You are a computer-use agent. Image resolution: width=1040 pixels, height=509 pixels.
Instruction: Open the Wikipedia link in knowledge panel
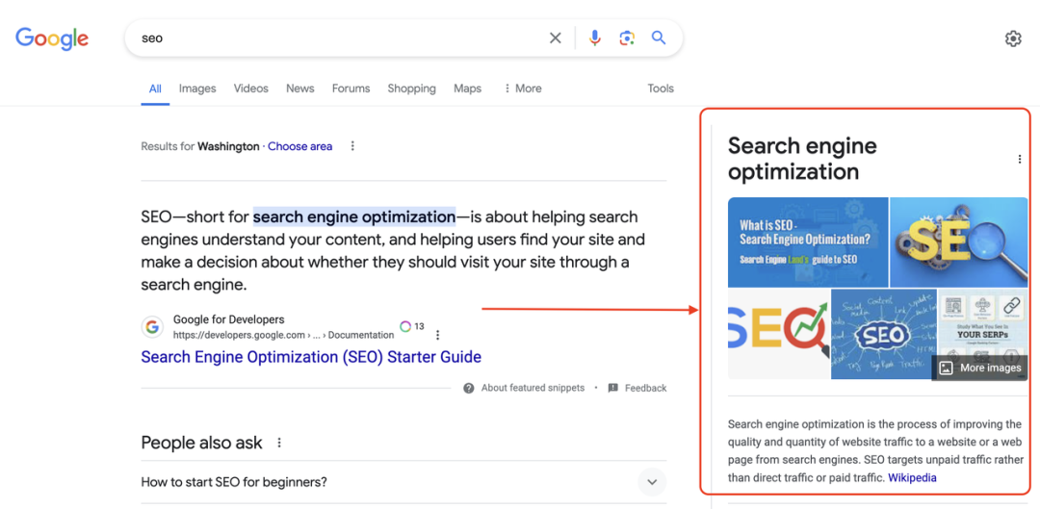[912, 477]
